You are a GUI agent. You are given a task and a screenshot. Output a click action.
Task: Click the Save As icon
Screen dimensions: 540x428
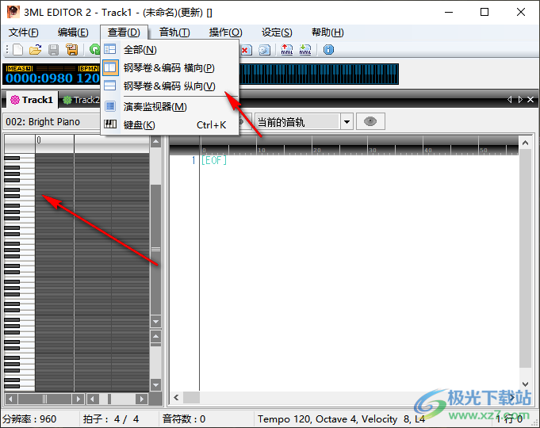pyautogui.click(x=71, y=50)
